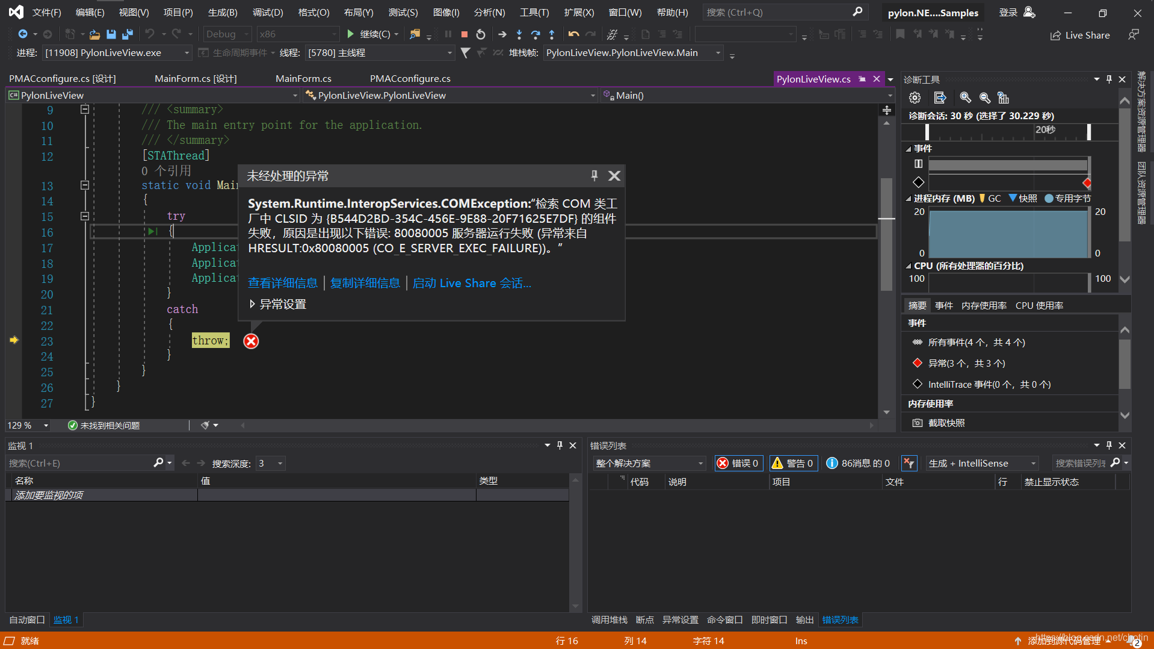
Task: Pin the unhandled exception popup
Action: pyautogui.click(x=594, y=175)
